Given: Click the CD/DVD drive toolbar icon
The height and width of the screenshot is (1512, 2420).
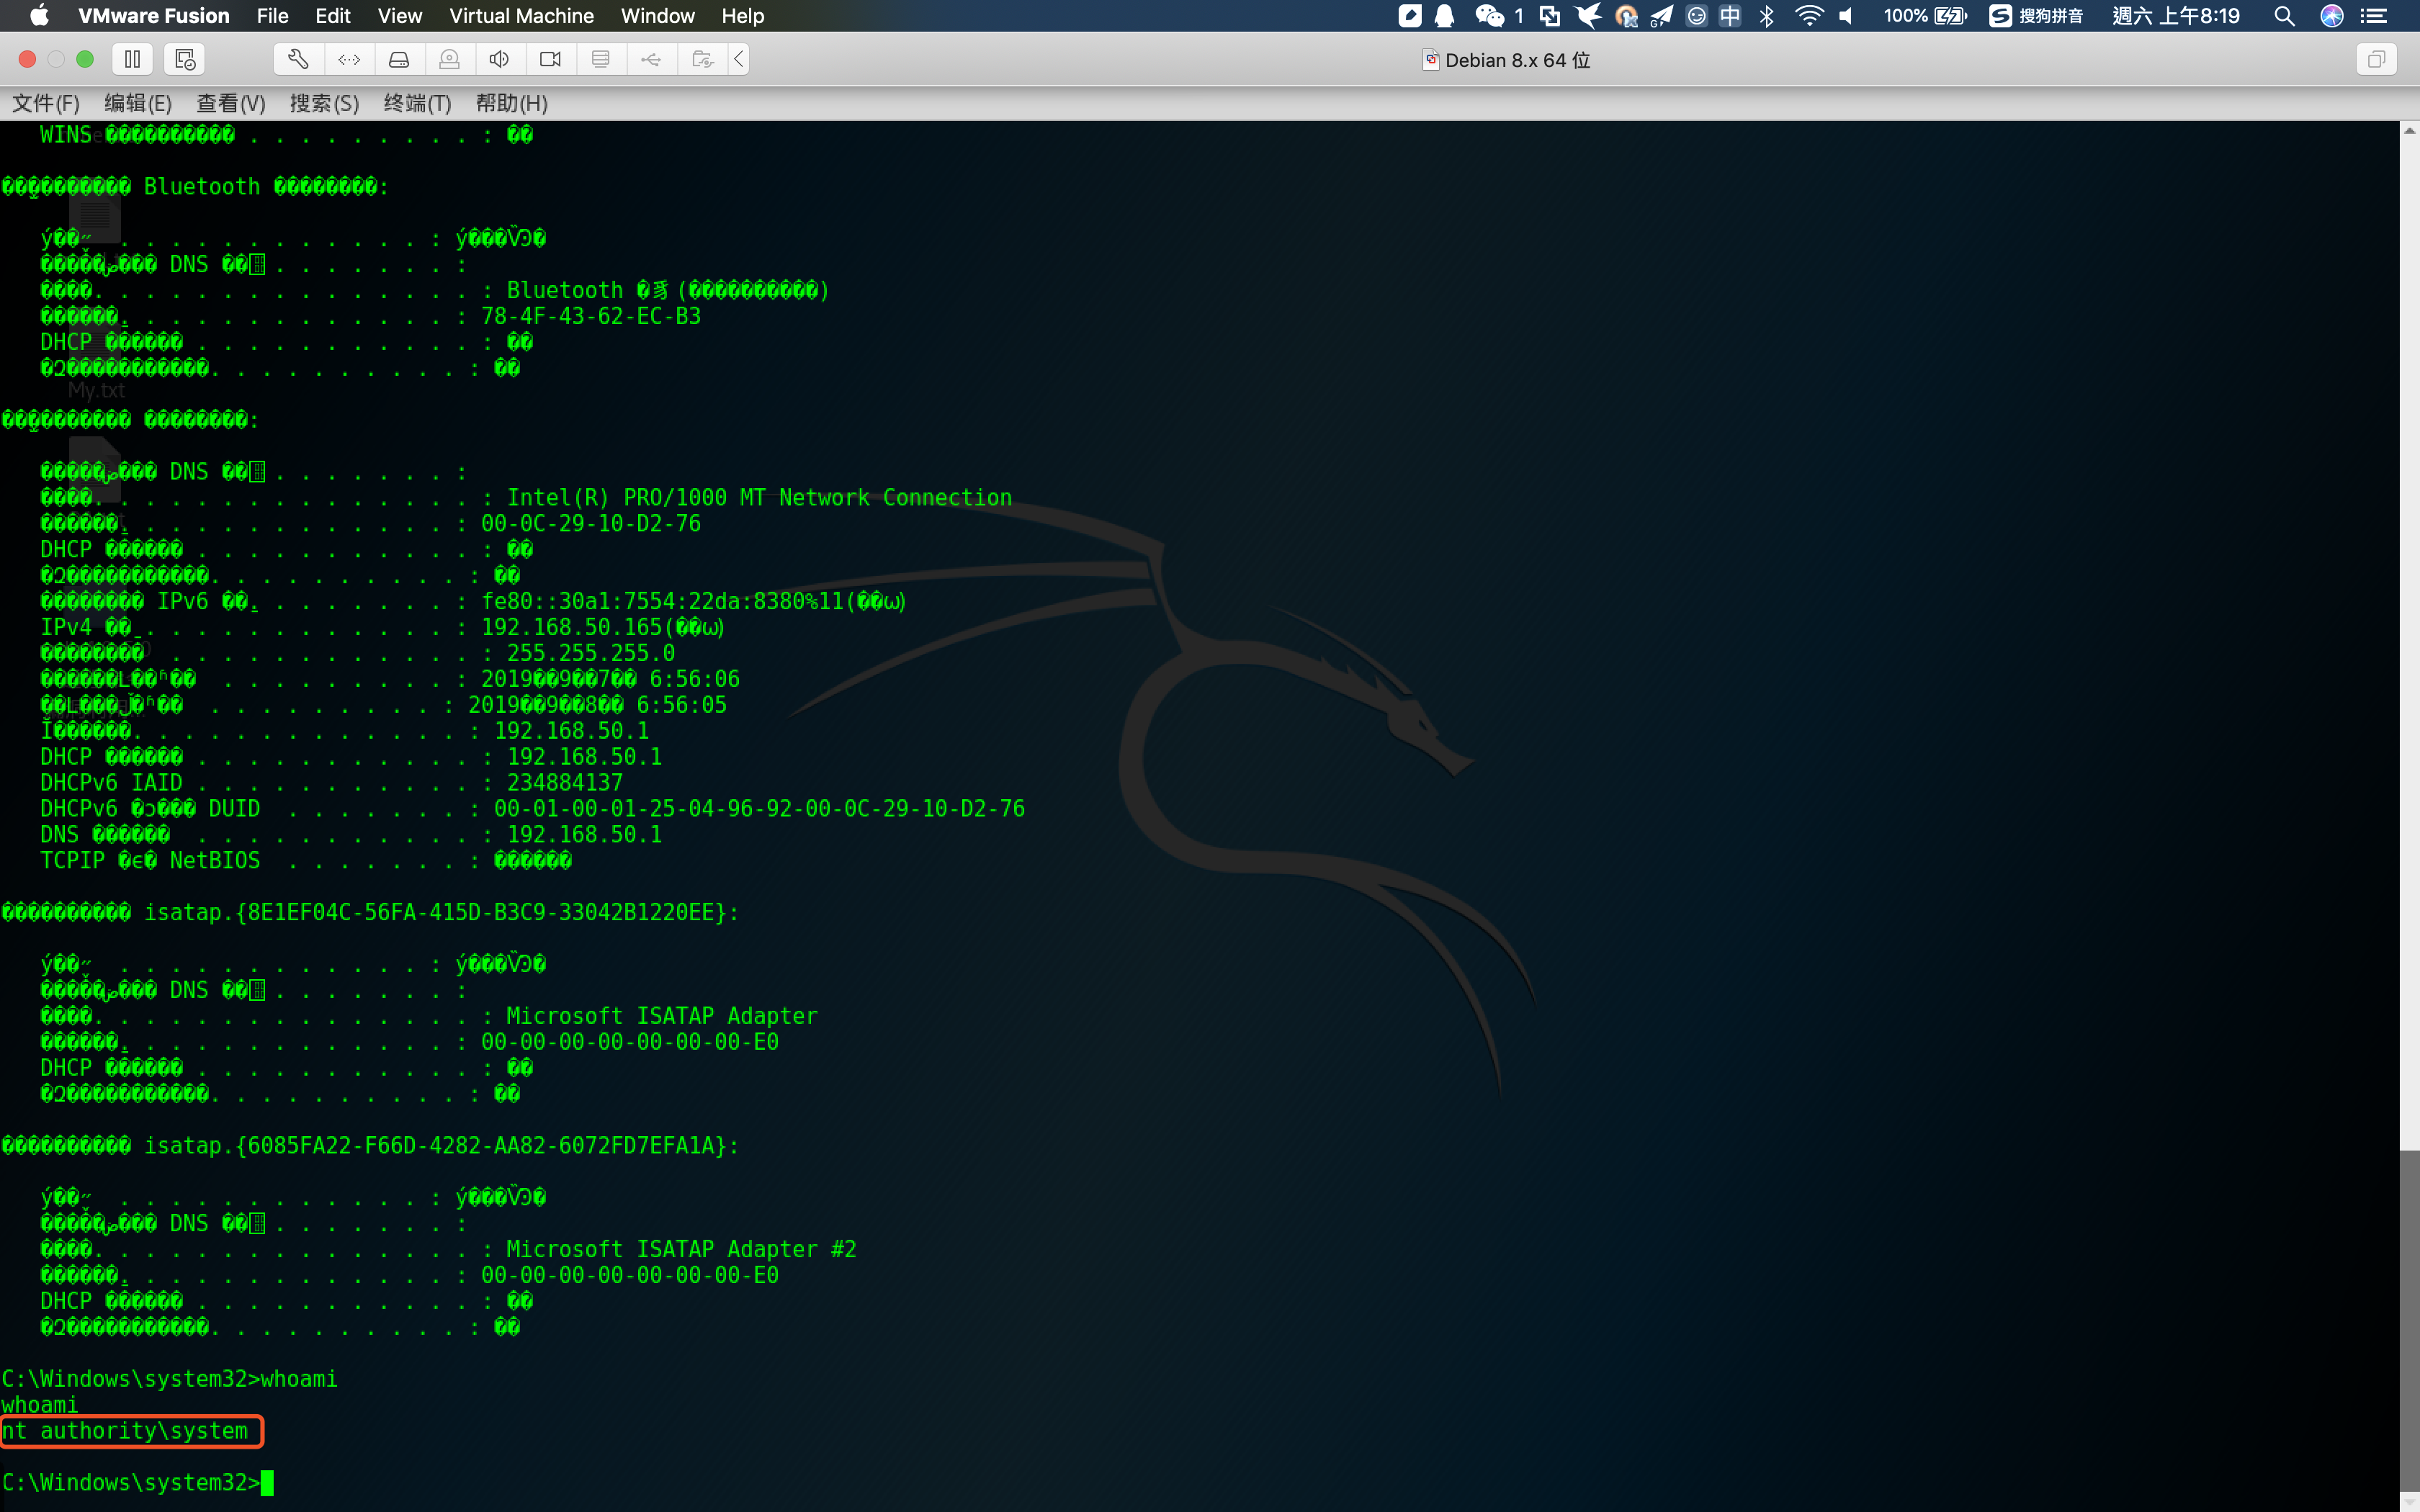Looking at the screenshot, I should click(x=449, y=59).
